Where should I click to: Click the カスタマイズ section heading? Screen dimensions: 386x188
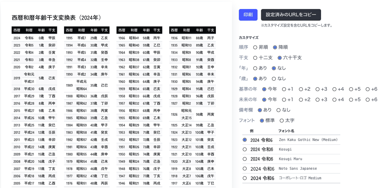(248, 38)
